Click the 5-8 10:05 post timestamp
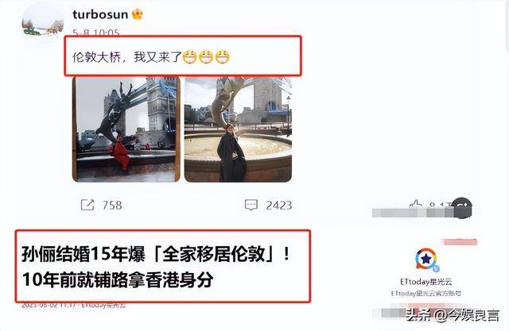The height and width of the screenshot is (331, 509). click(95, 33)
